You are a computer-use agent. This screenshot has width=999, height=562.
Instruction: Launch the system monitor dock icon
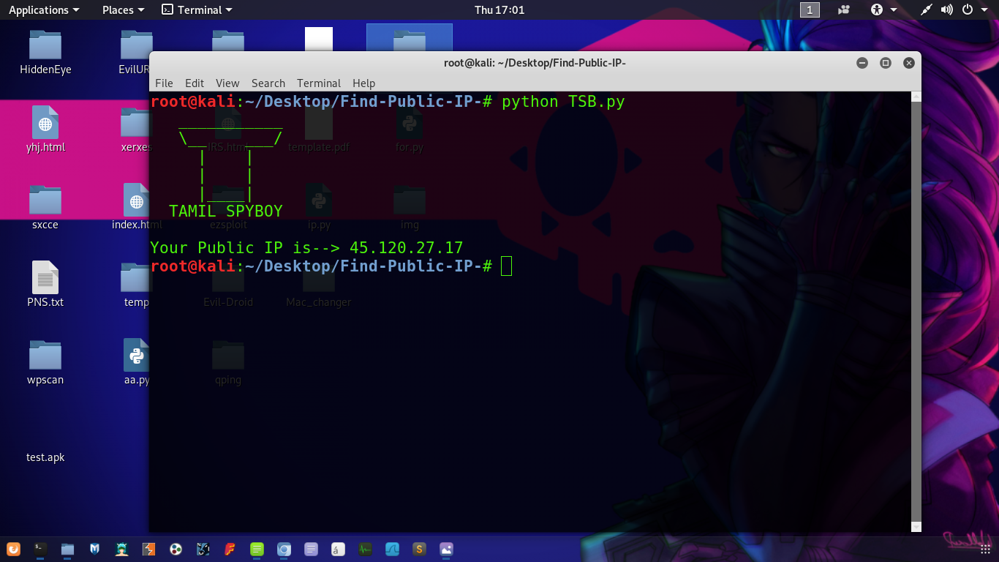365,549
